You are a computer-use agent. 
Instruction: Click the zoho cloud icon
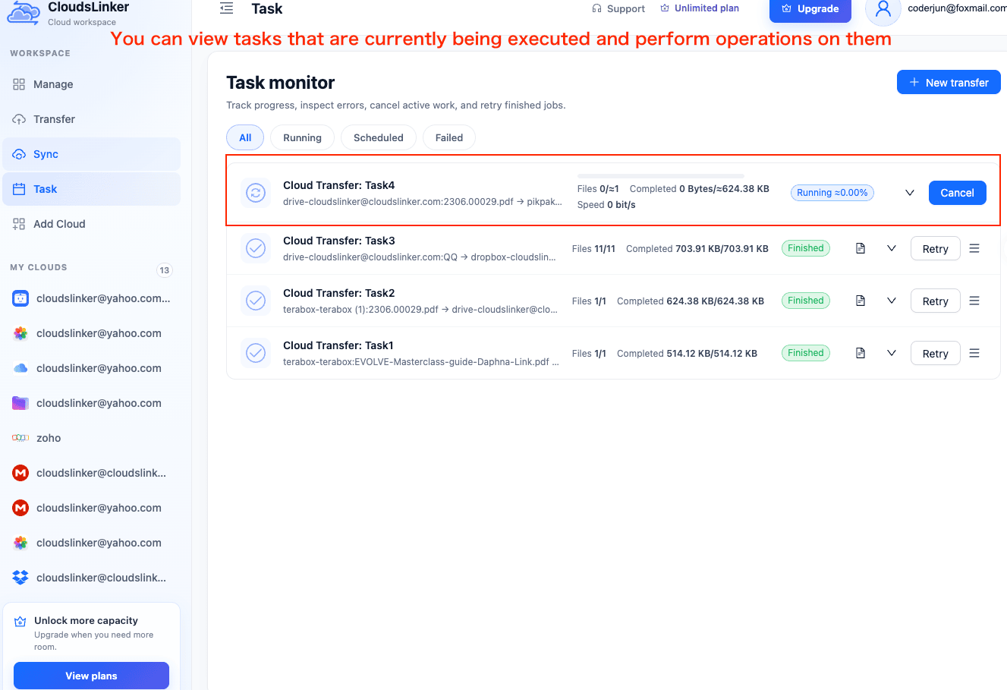[20, 438]
